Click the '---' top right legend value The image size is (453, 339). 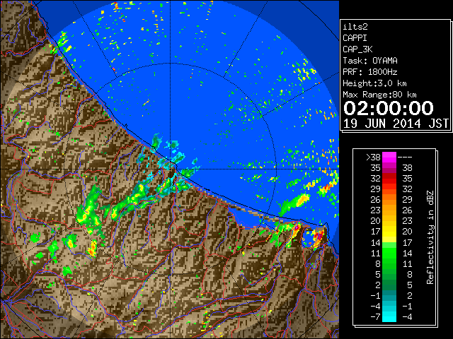click(405, 157)
